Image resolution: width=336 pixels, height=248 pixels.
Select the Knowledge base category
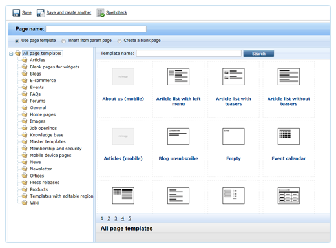click(x=47, y=135)
